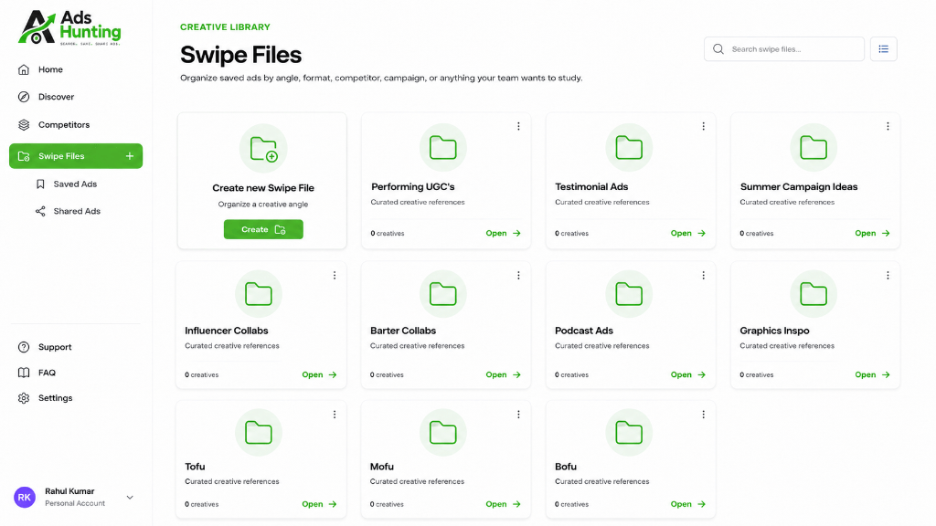Click the create-folder icon in the new card
Screen dimensions: 936x526
(263, 149)
